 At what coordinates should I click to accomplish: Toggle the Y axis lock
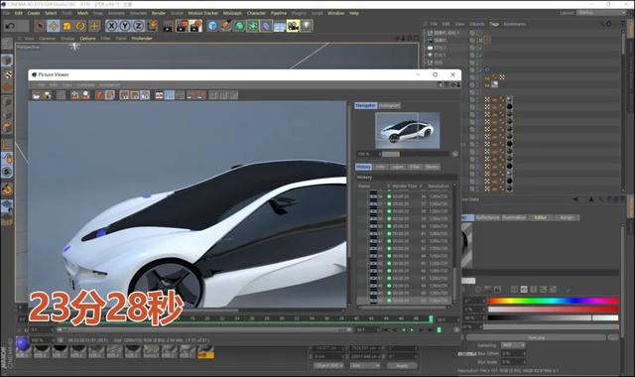[125, 26]
